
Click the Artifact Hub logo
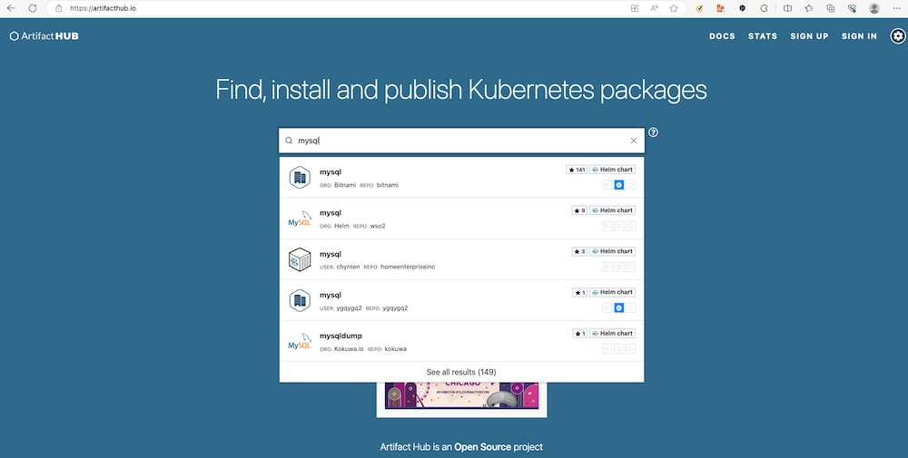pyautogui.click(x=44, y=36)
